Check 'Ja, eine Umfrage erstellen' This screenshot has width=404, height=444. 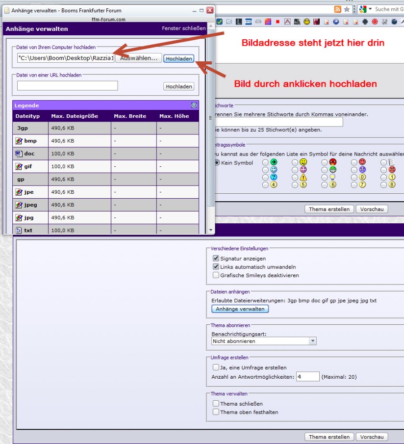click(216, 367)
